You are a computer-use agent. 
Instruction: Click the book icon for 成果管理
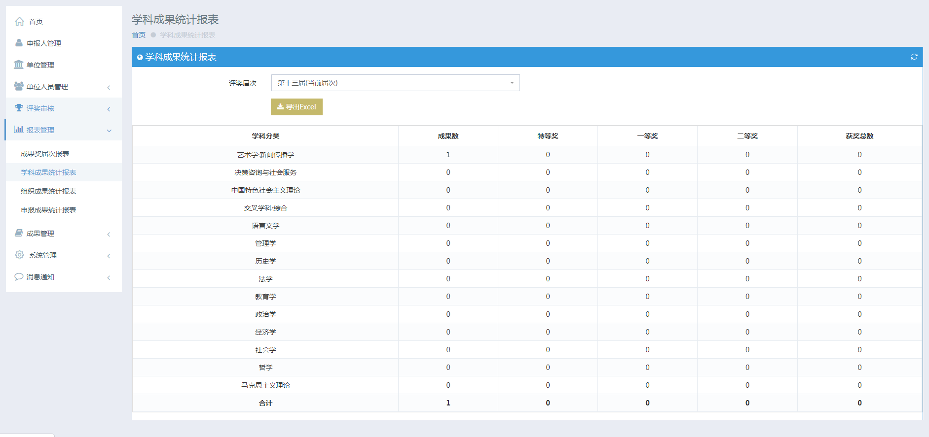[x=19, y=233]
